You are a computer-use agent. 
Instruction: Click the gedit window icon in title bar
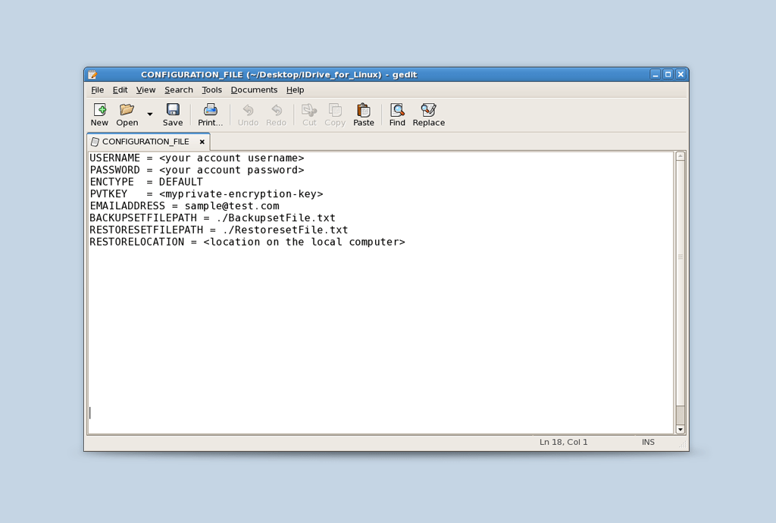point(92,75)
